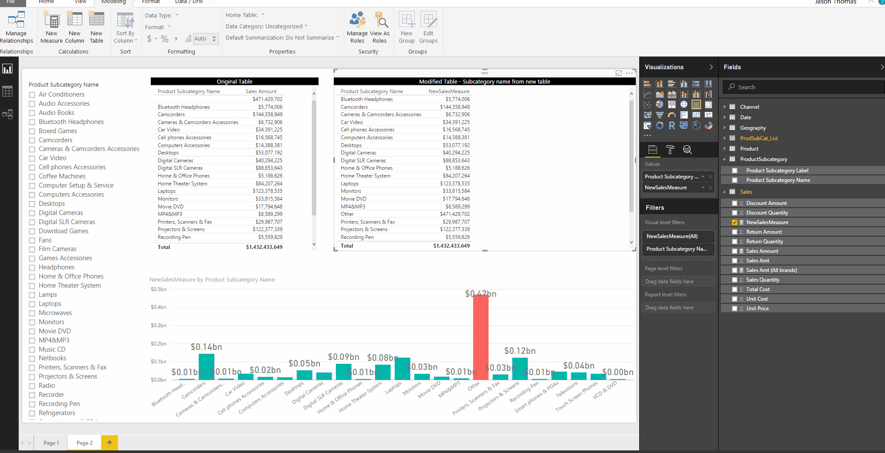Select the stacked bar chart visualization
Image resolution: width=885 pixels, height=453 pixels.
(648, 84)
